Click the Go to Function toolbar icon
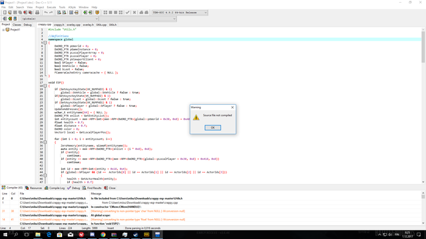The image size is (426, 239). point(71,13)
